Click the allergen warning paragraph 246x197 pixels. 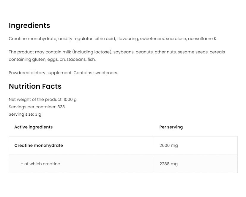coord(116,55)
